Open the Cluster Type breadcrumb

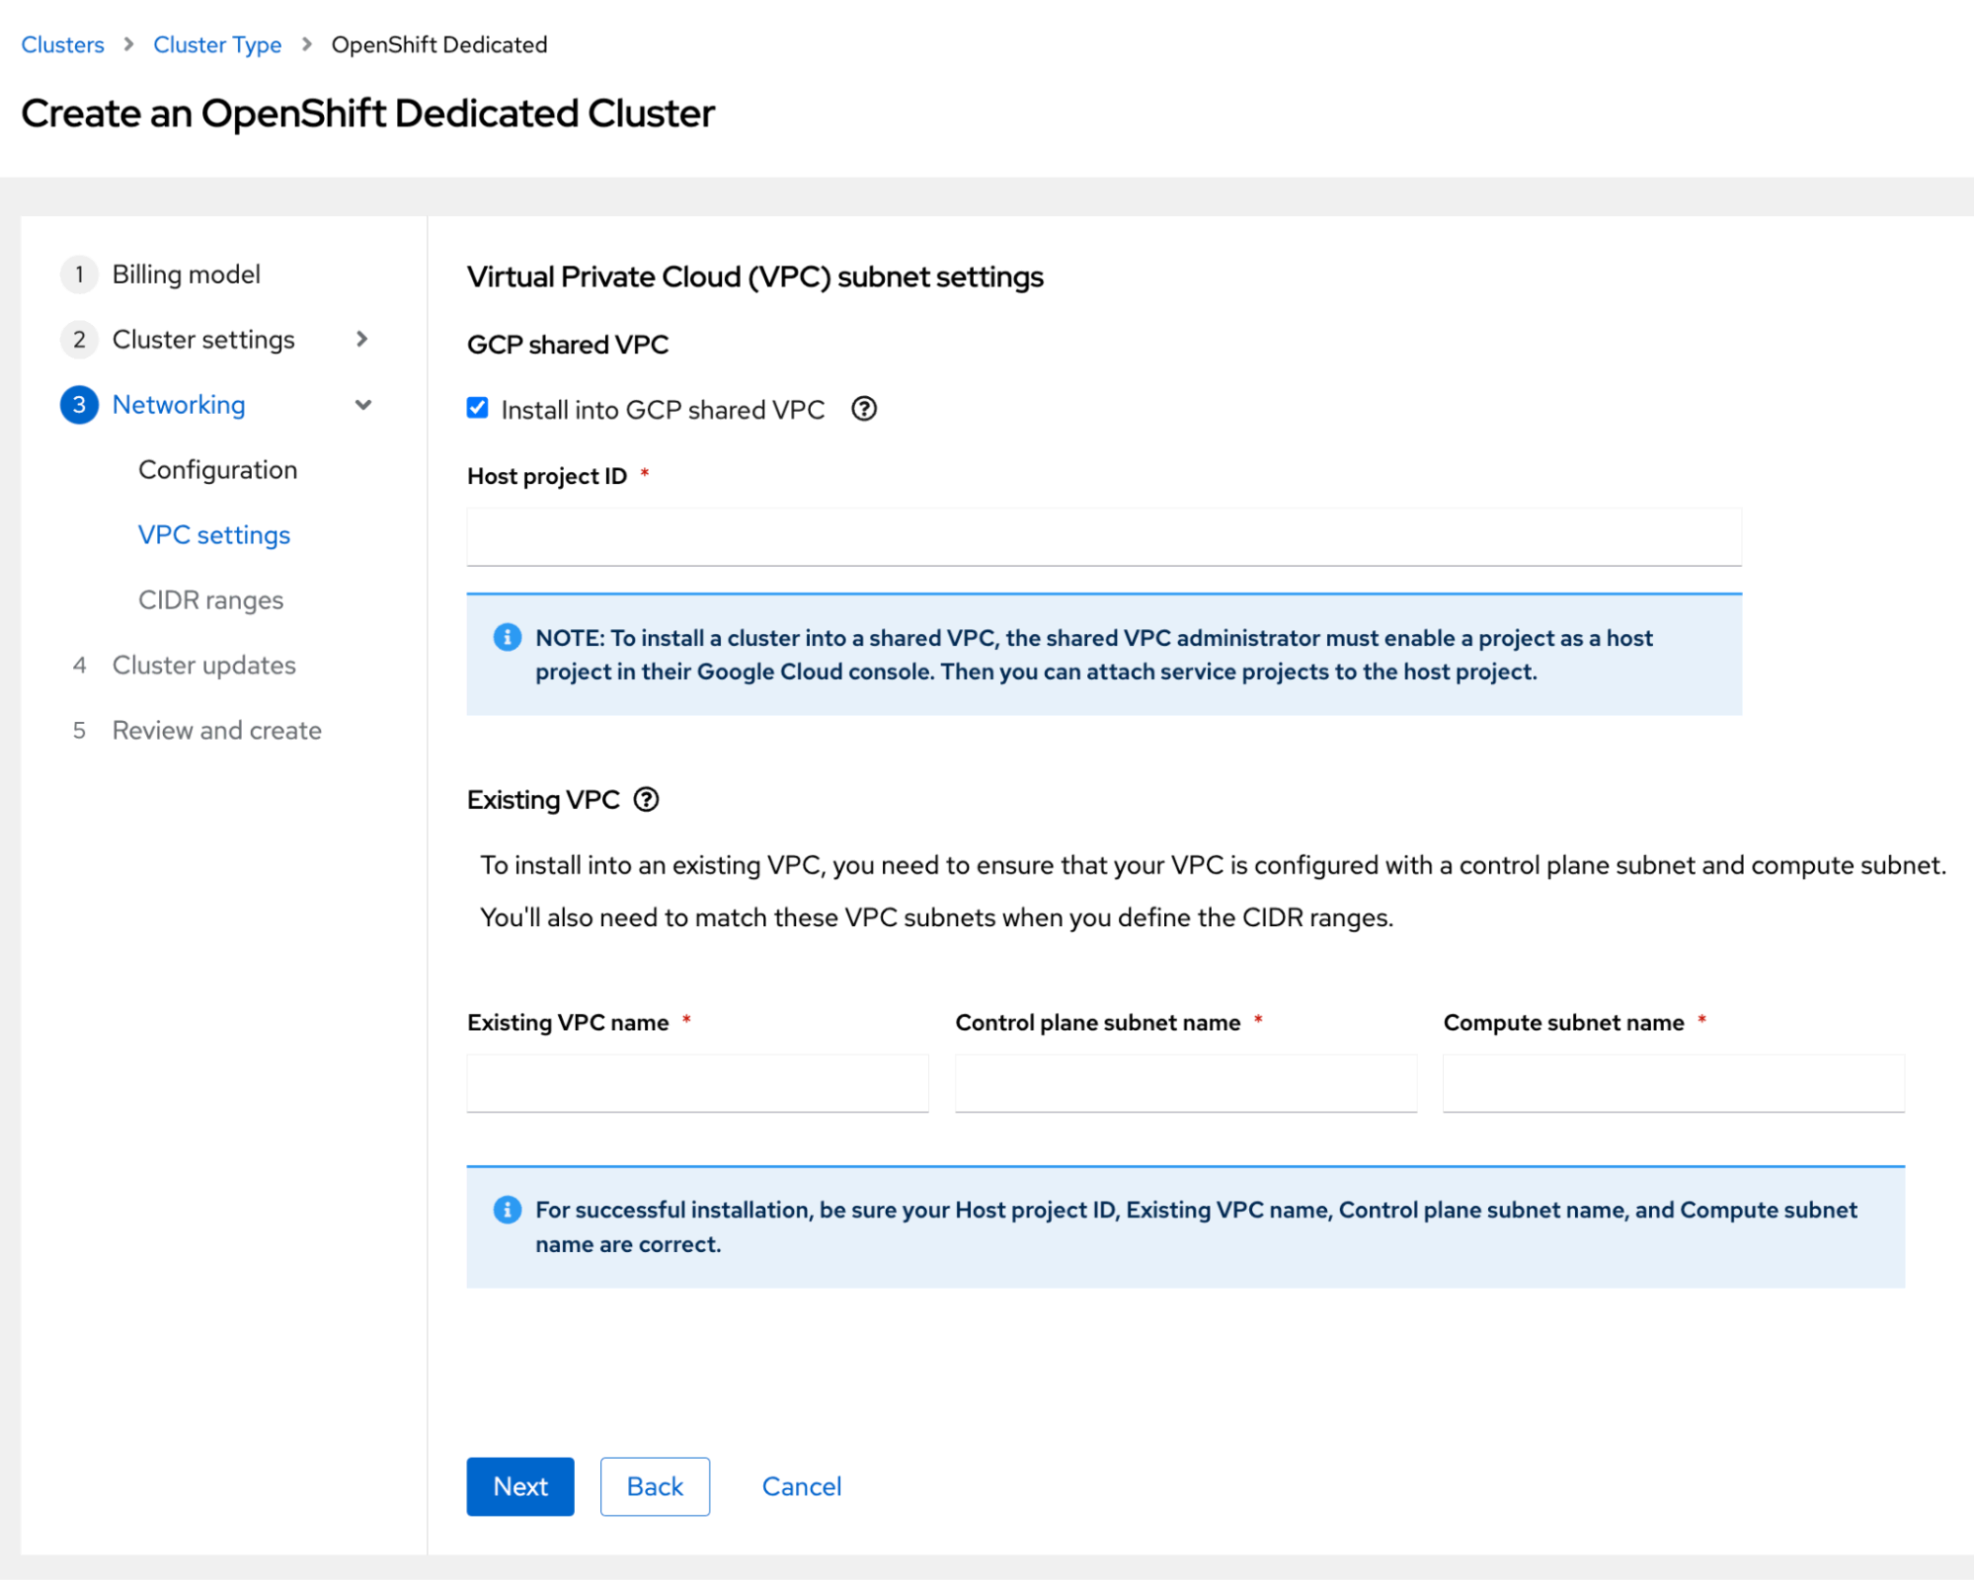[x=217, y=43]
